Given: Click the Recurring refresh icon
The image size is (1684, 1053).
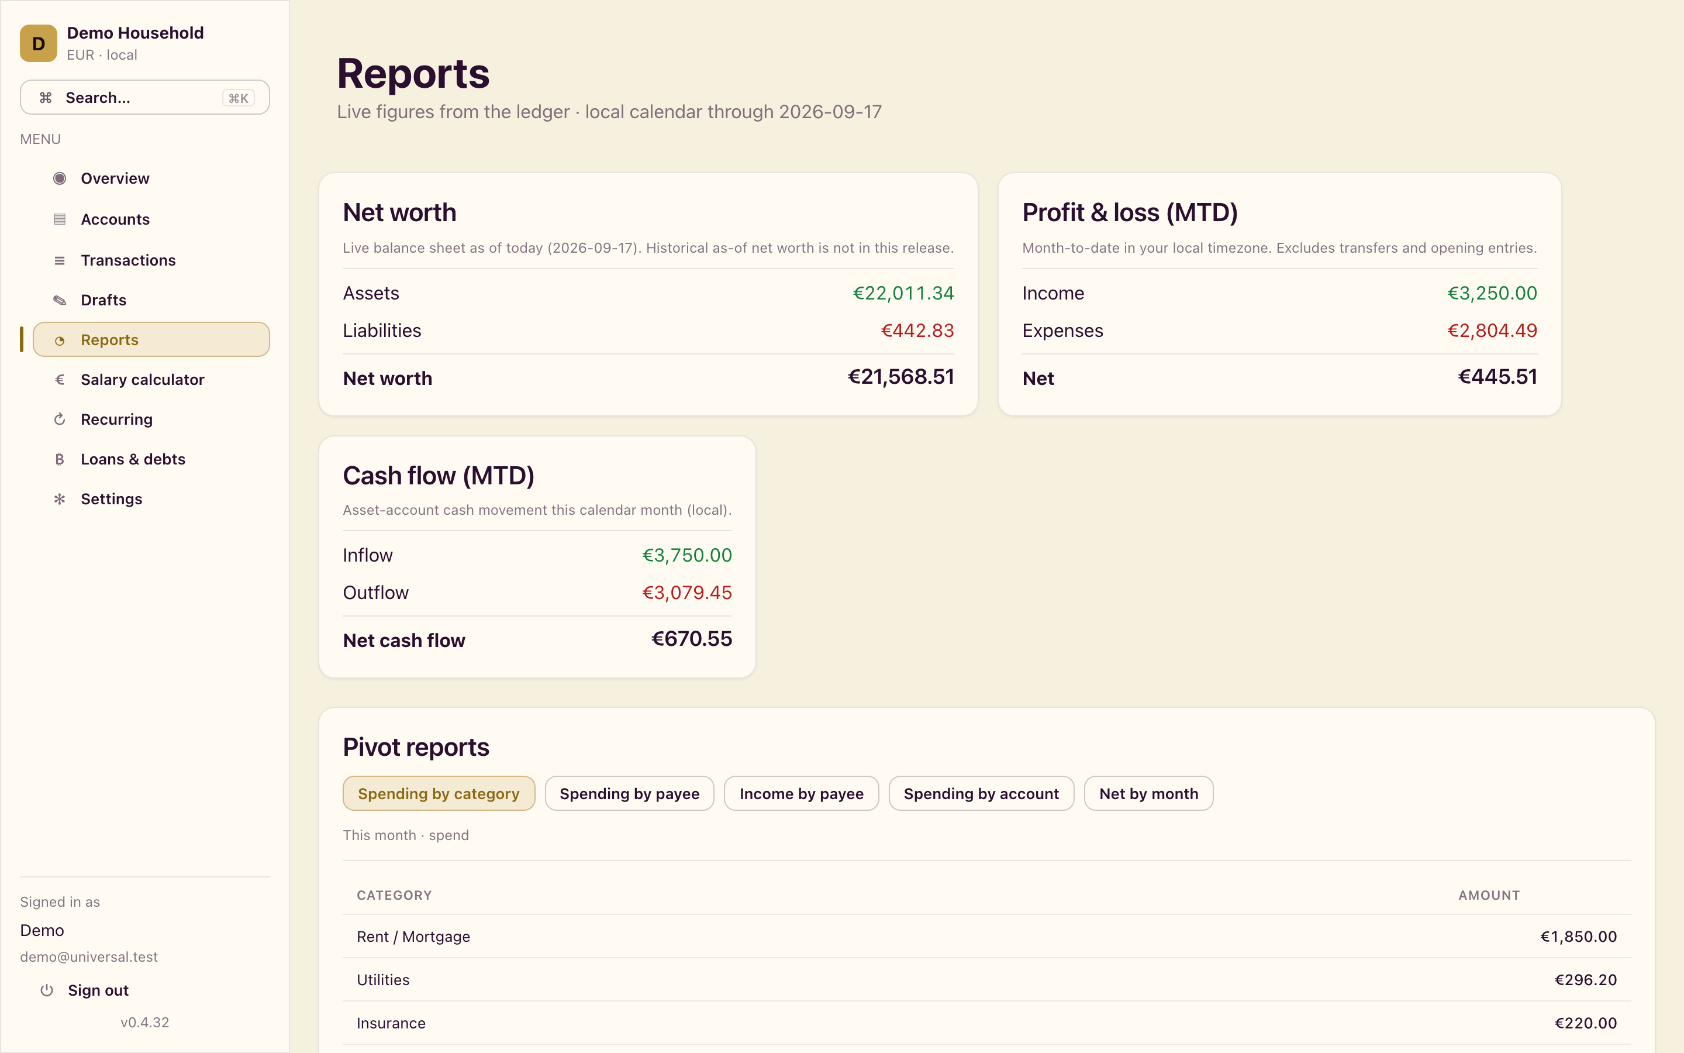Looking at the screenshot, I should pyautogui.click(x=60, y=419).
